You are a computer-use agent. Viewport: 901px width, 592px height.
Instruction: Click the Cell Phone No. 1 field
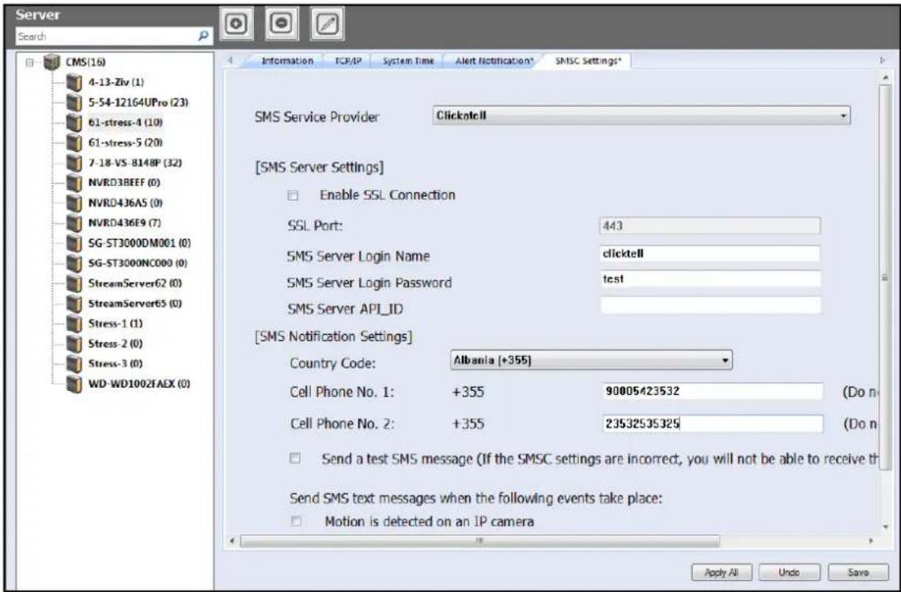(x=713, y=392)
